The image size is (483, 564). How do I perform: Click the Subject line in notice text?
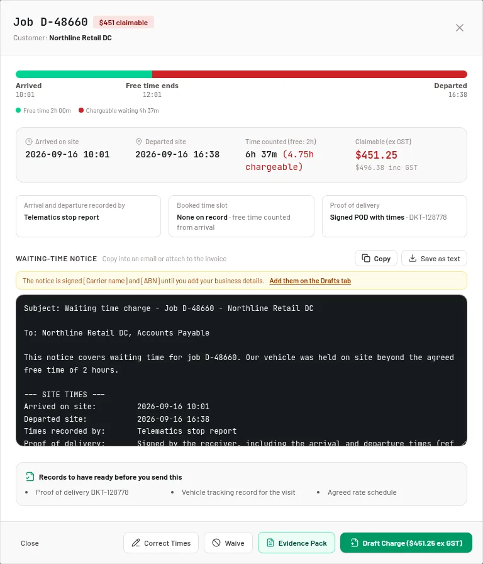[x=169, y=308]
